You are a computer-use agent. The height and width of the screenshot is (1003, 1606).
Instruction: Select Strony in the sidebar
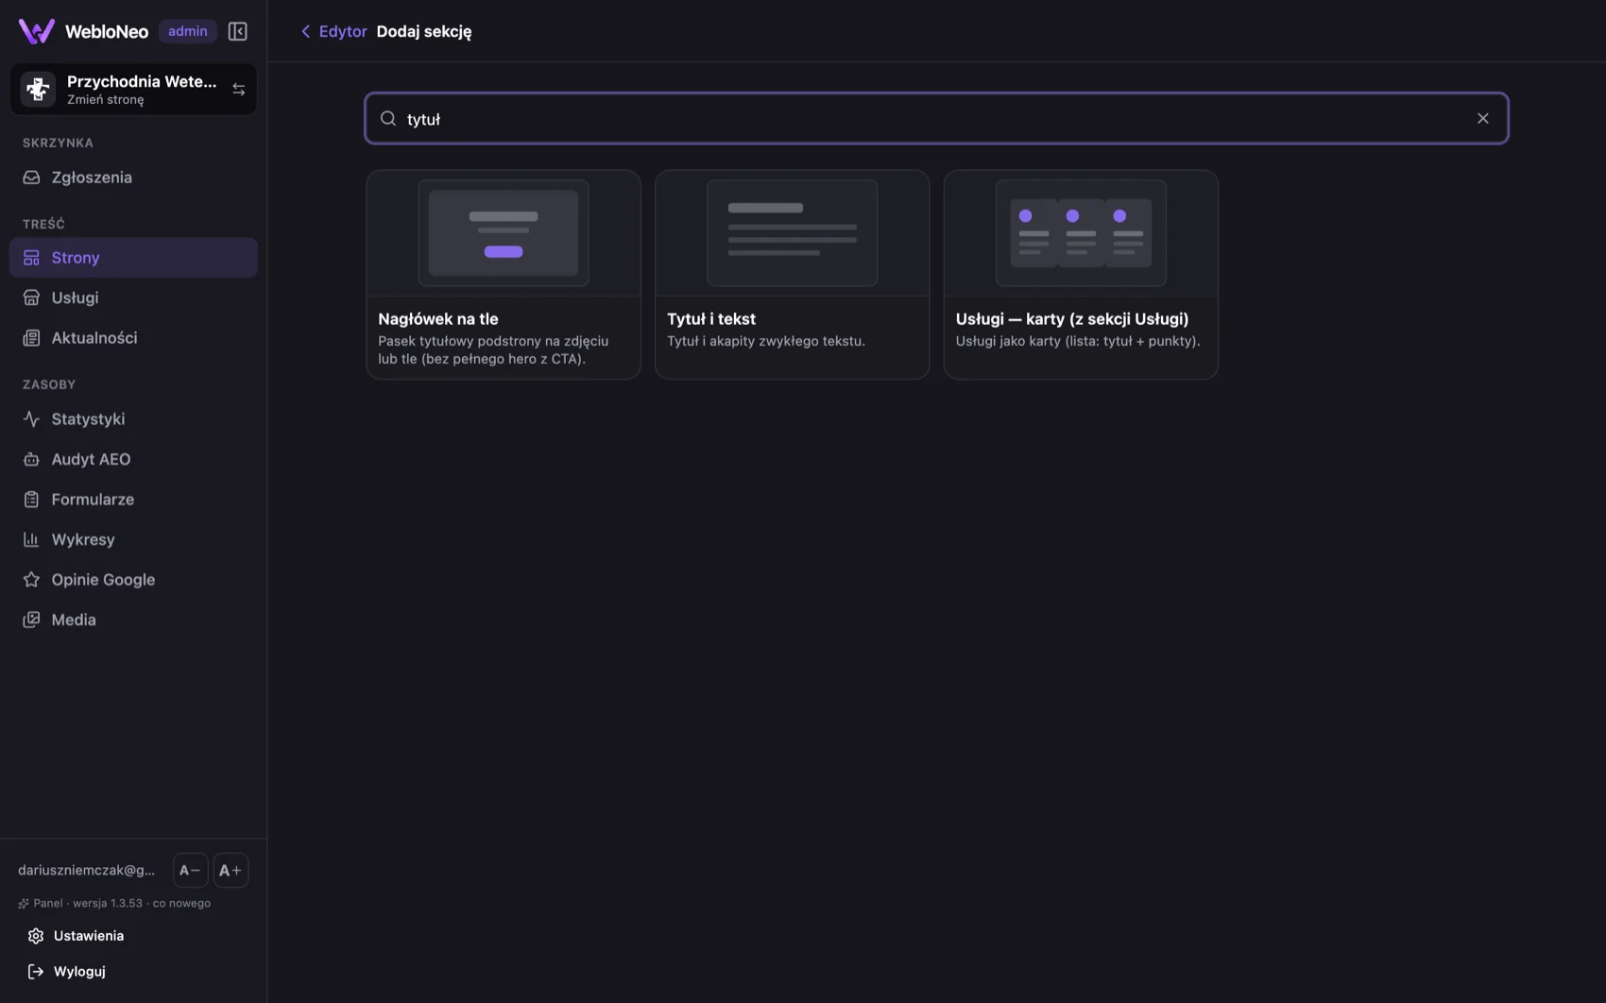pos(133,258)
